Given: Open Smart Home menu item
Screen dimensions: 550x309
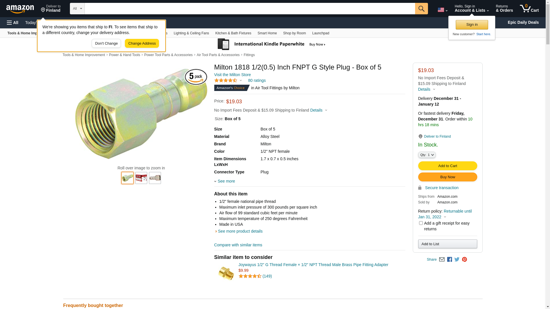Looking at the screenshot, I should coord(267,33).
